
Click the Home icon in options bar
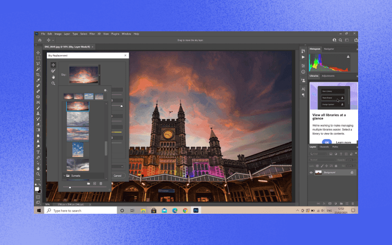tap(40, 40)
